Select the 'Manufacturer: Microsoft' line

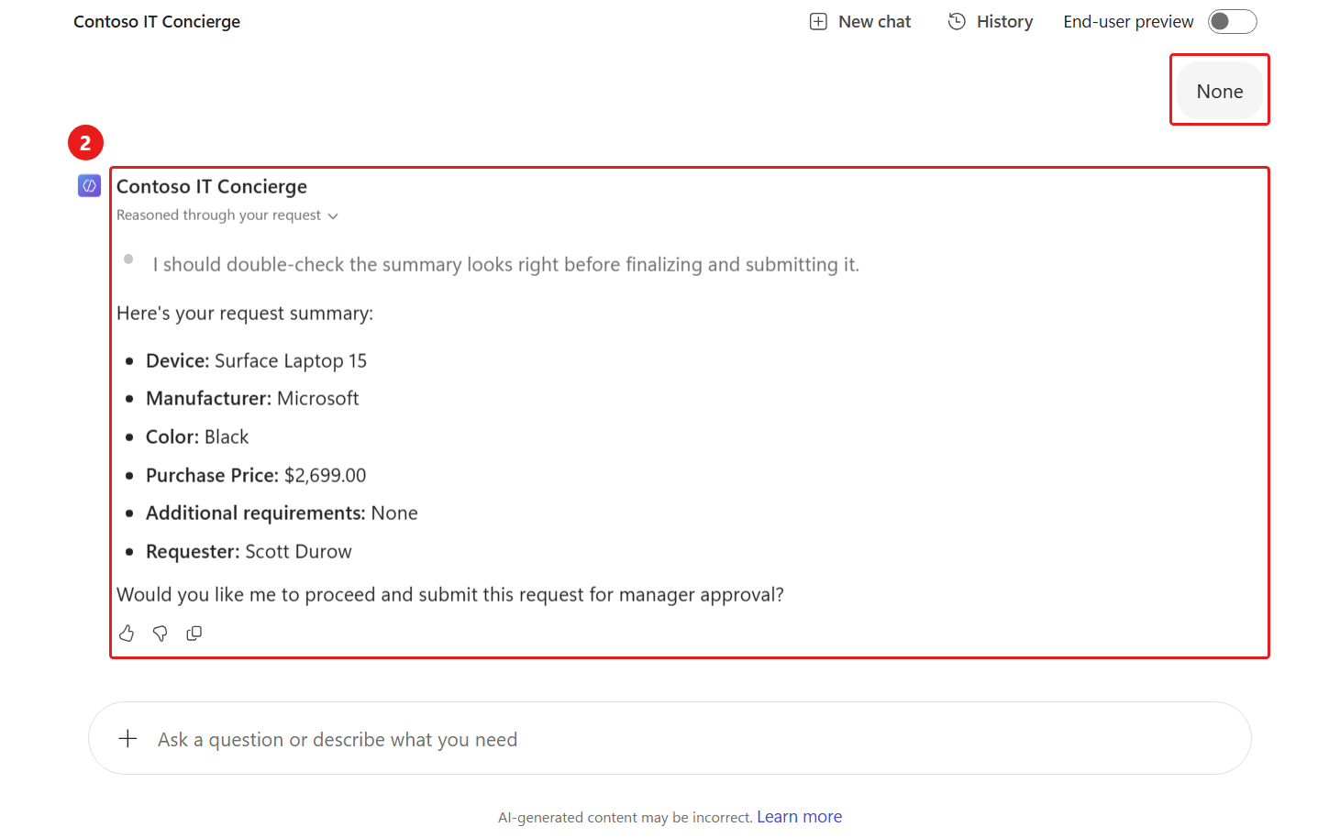coord(252,399)
